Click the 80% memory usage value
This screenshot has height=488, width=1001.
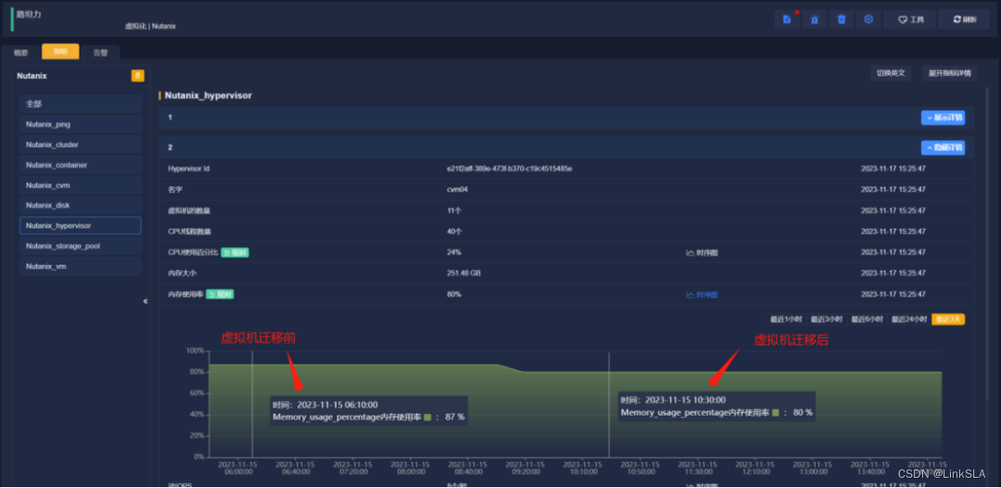454,294
